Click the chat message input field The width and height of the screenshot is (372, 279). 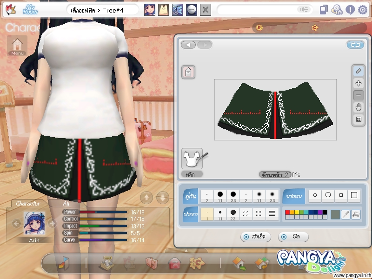pos(265,10)
